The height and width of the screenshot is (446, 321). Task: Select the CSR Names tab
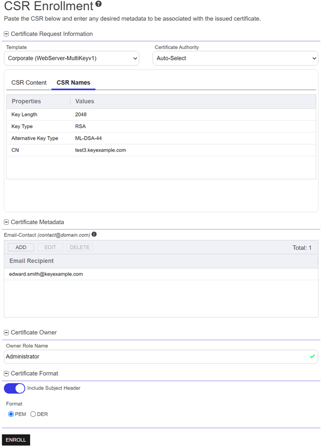pos(73,83)
